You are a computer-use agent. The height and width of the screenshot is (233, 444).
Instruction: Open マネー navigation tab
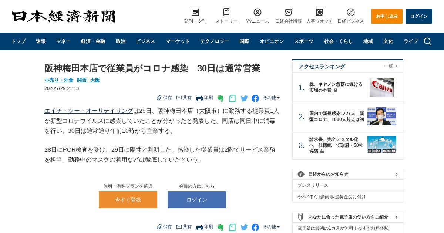tap(63, 41)
